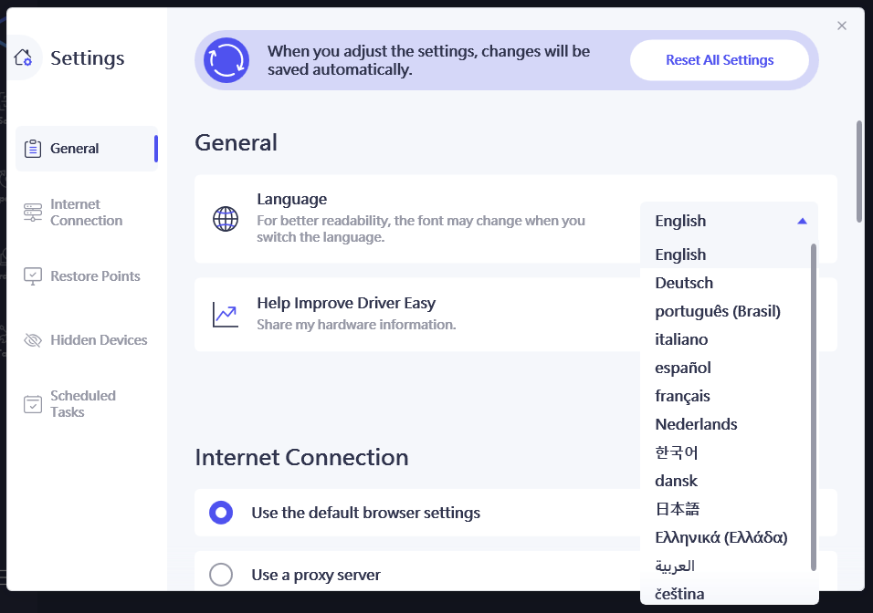This screenshot has width=873, height=613.
Task: Click the General clipboard icon in sidebar
Action: [x=33, y=149]
